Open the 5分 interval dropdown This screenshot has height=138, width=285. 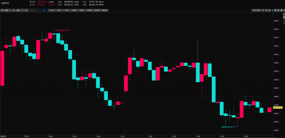click(x=21, y=10)
